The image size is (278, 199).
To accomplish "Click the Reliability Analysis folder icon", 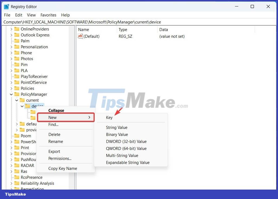I will [17, 183].
